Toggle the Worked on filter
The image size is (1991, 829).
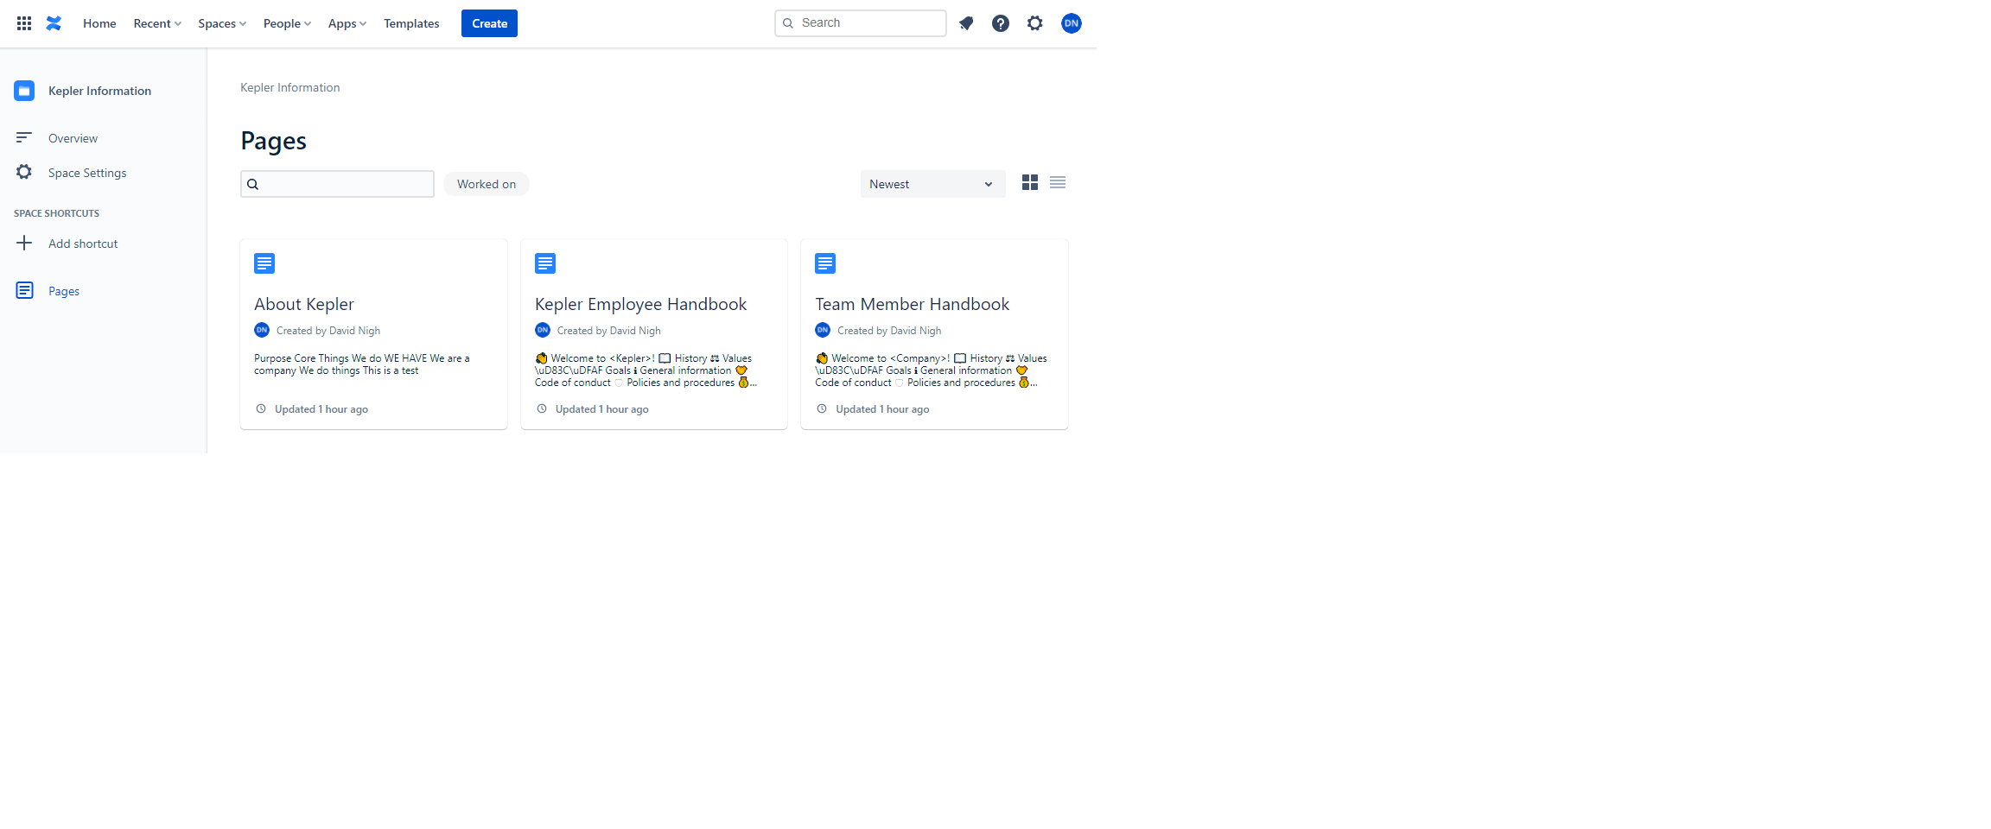(x=487, y=184)
